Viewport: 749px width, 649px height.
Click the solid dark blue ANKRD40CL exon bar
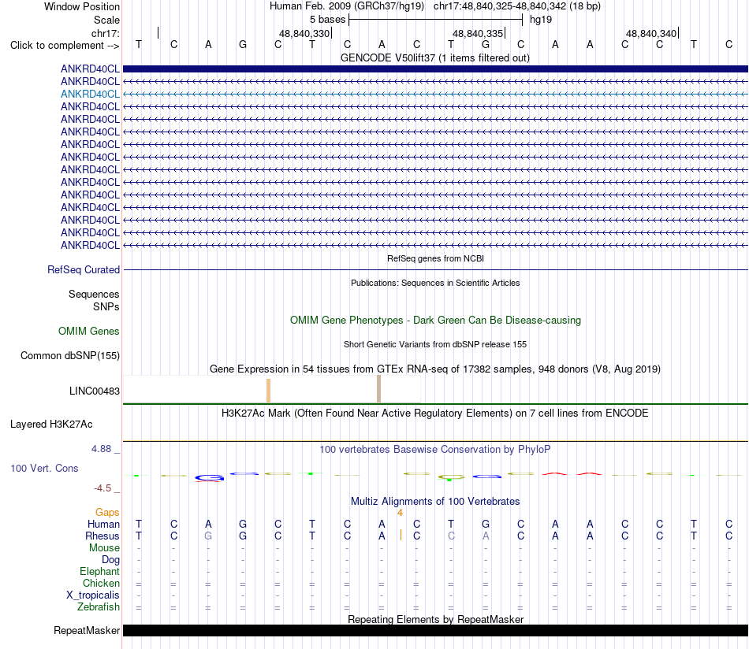point(435,69)
